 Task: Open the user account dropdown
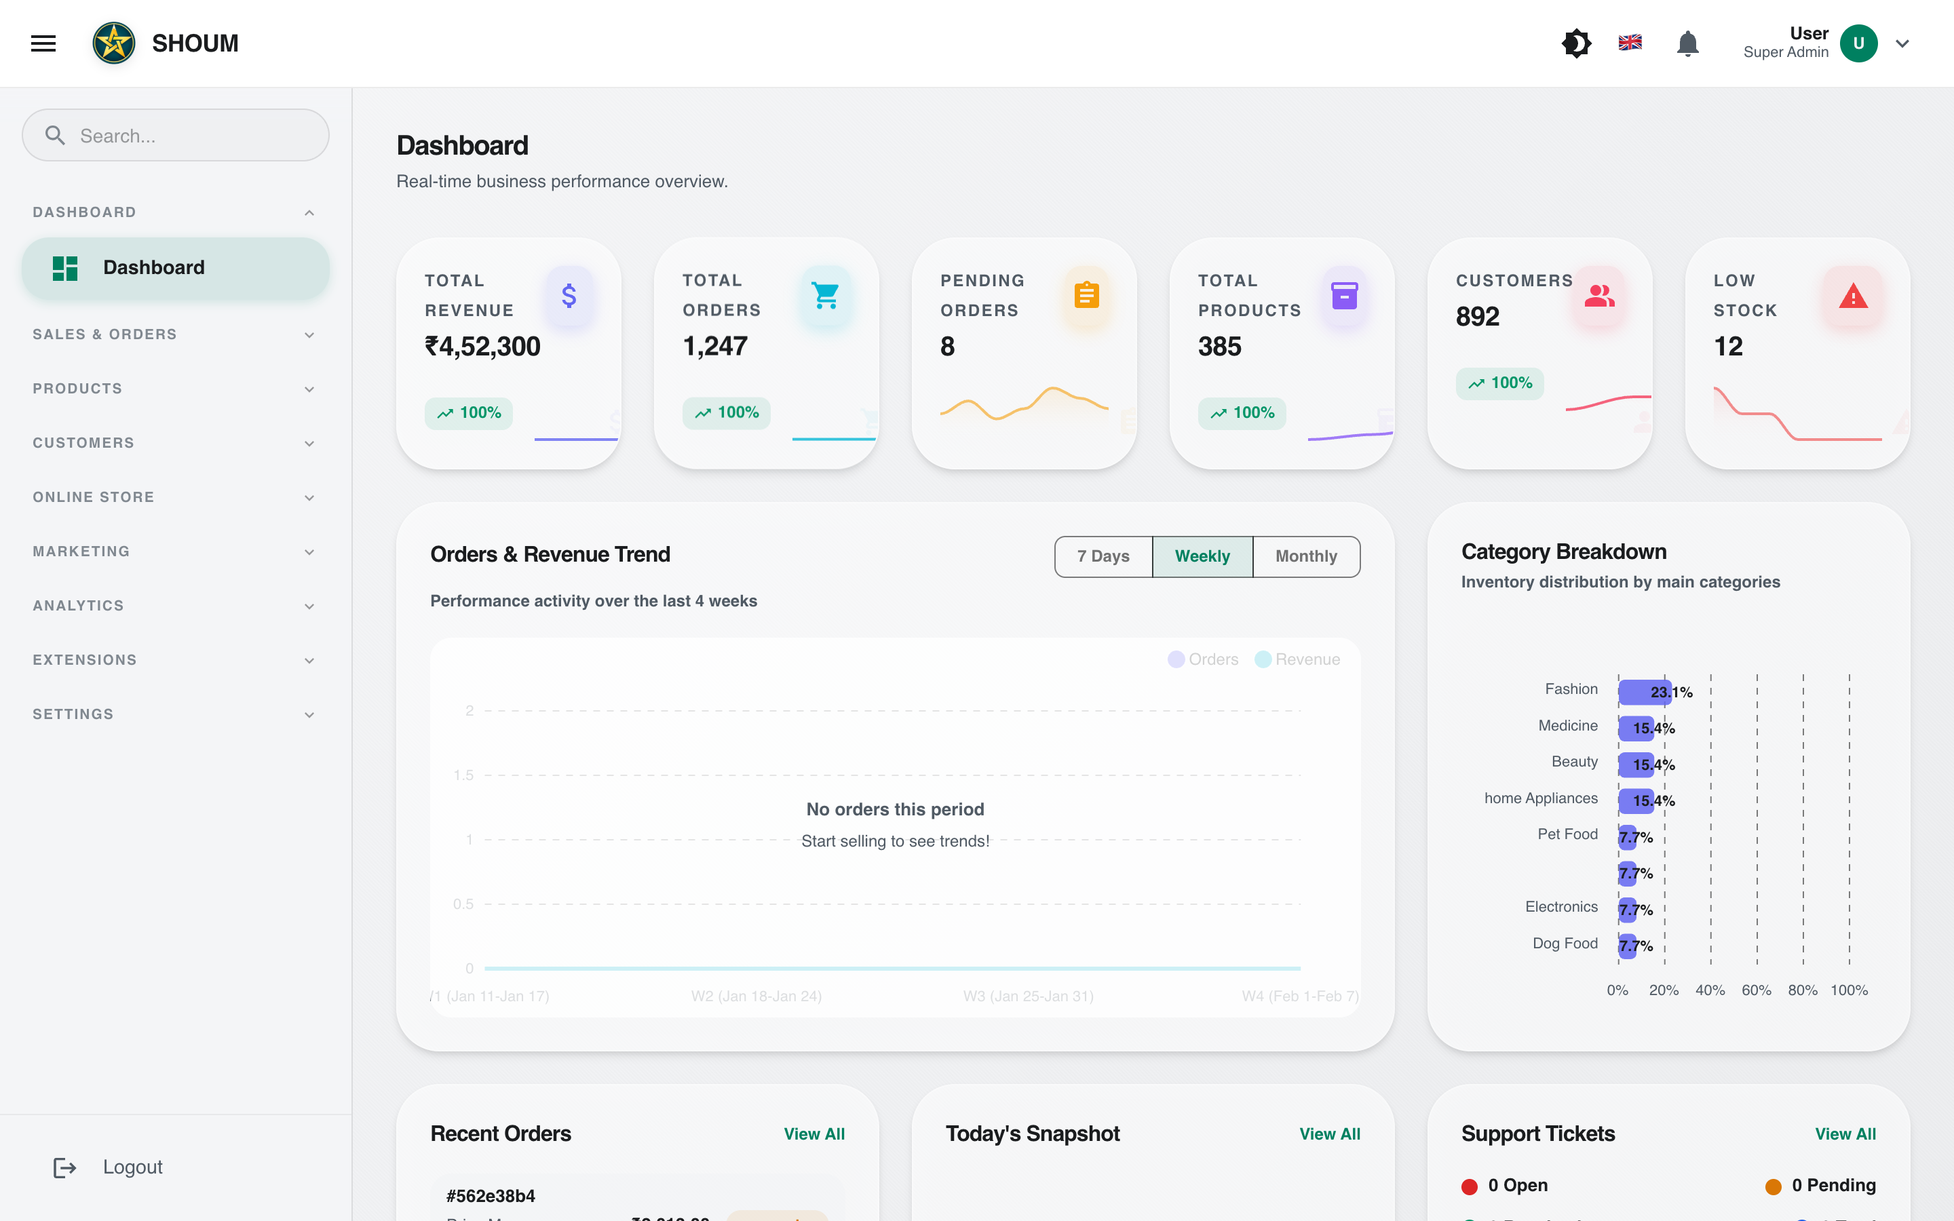click(1902, 43)
